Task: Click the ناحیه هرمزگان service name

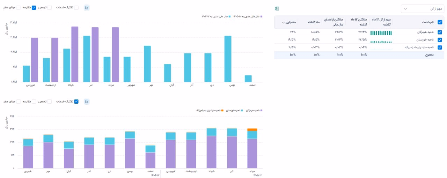Action: click(425, 32)
